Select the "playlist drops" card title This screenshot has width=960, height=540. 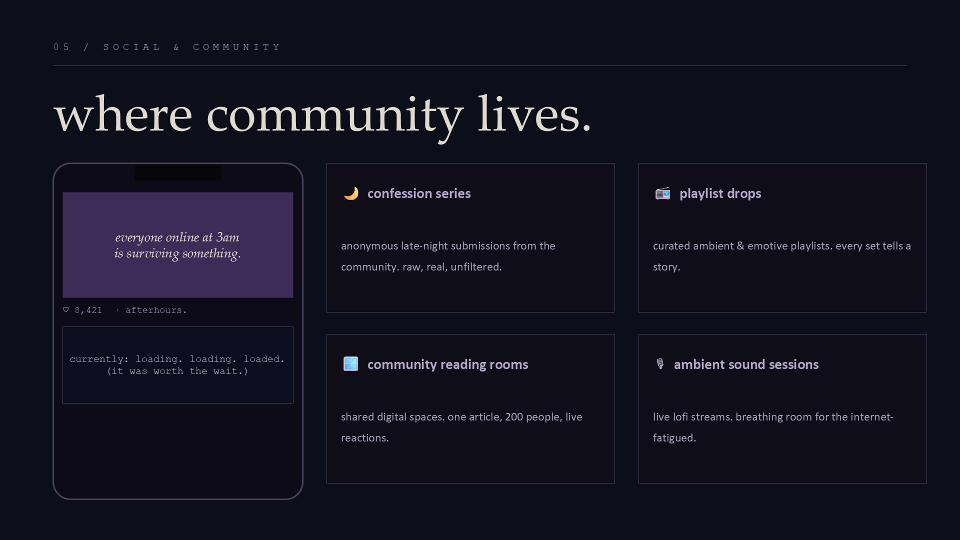720,193
